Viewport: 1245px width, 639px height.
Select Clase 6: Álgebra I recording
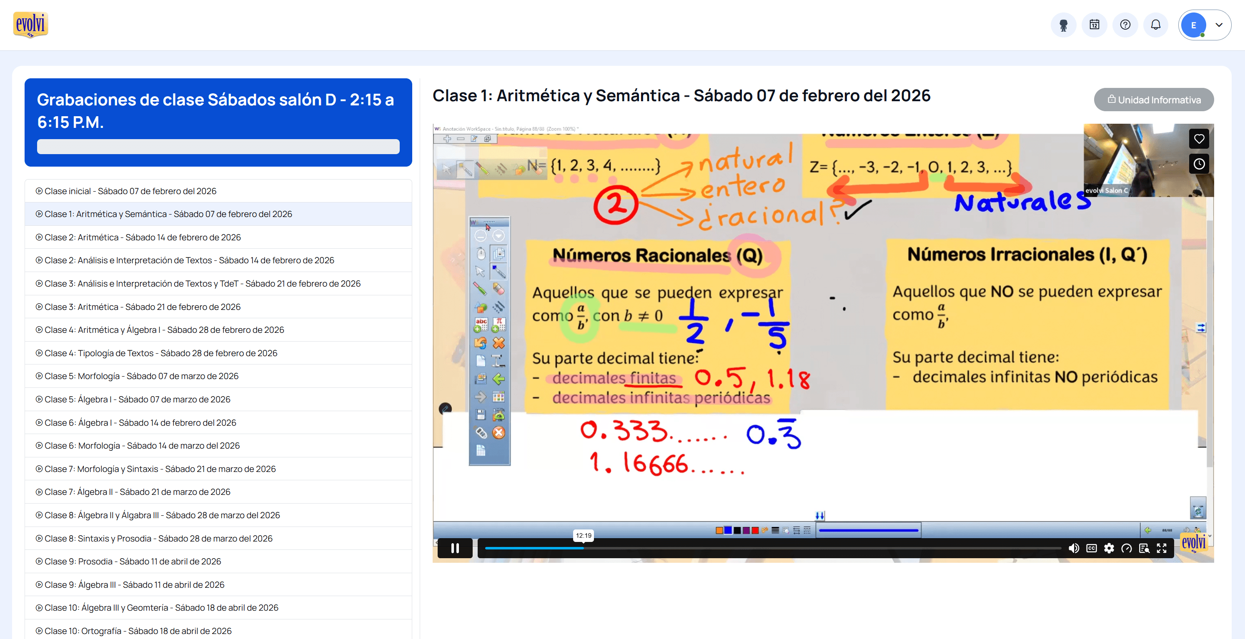(x=218, y=423)
